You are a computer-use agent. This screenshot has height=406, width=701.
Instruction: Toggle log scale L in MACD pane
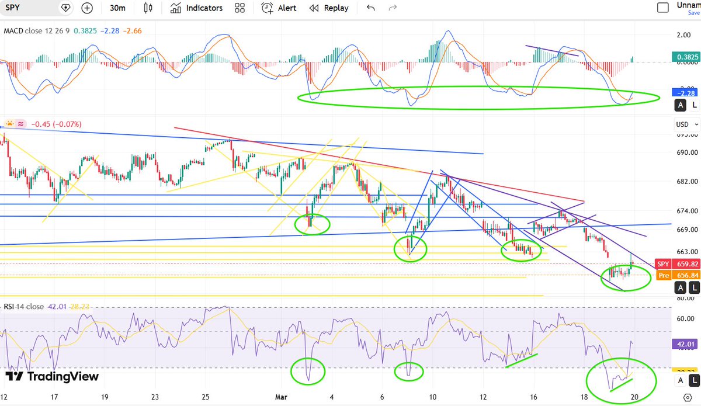(x=694, y=105)
